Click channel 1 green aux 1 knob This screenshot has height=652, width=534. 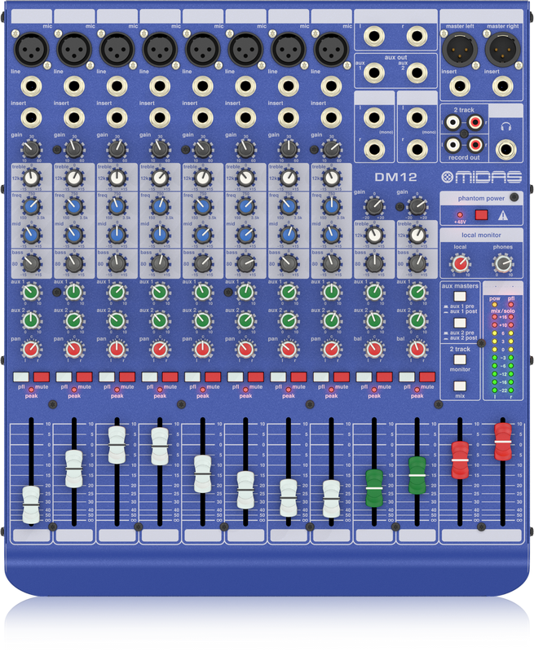(31, 293)
